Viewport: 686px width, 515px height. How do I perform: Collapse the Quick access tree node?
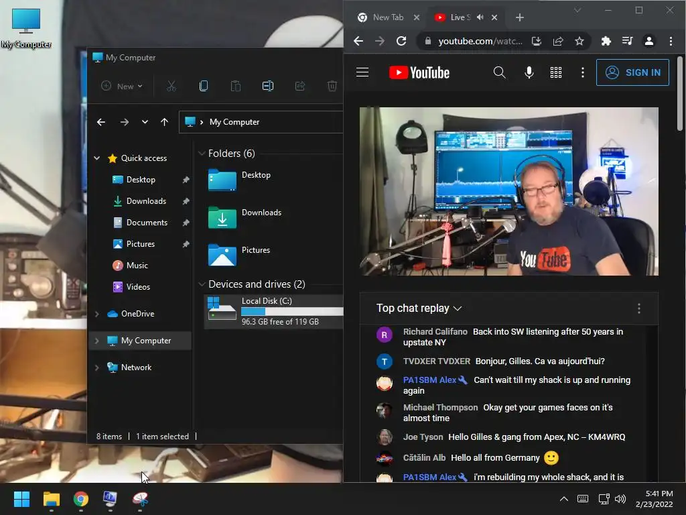(96, 158)
